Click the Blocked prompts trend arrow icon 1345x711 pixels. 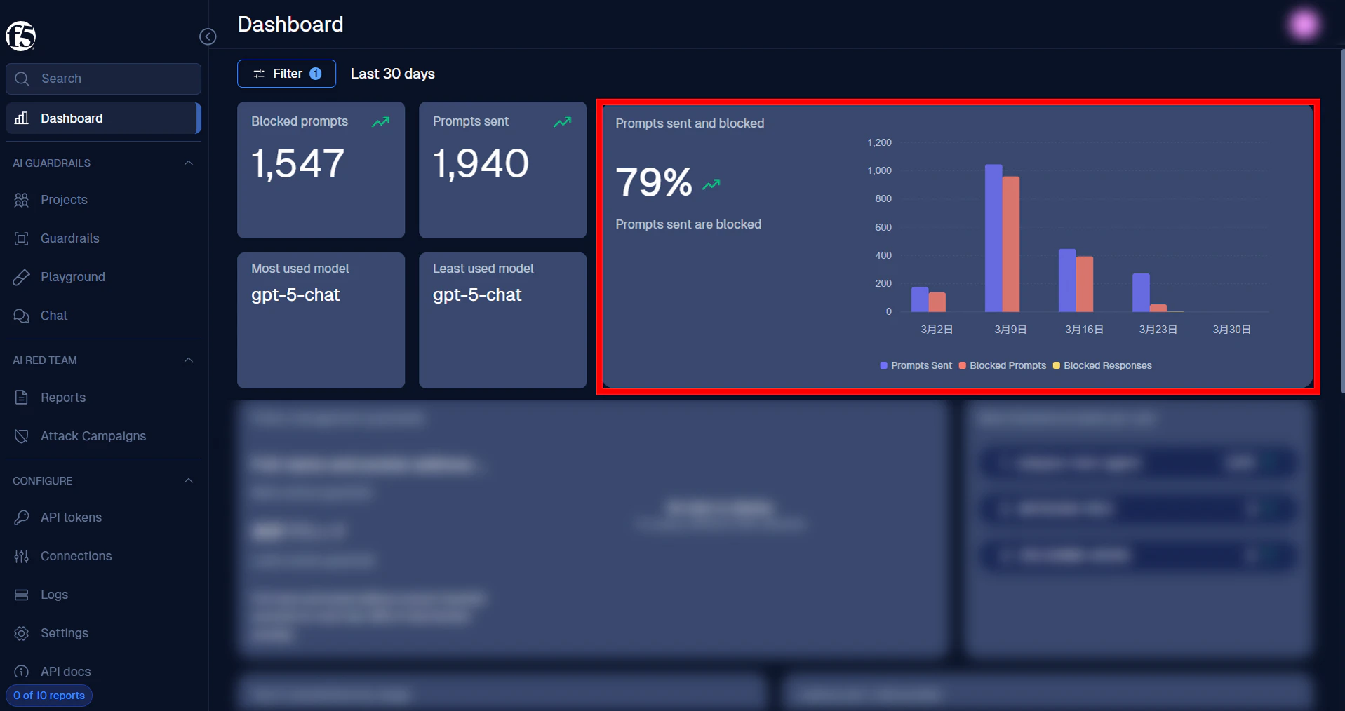[380, 122]
